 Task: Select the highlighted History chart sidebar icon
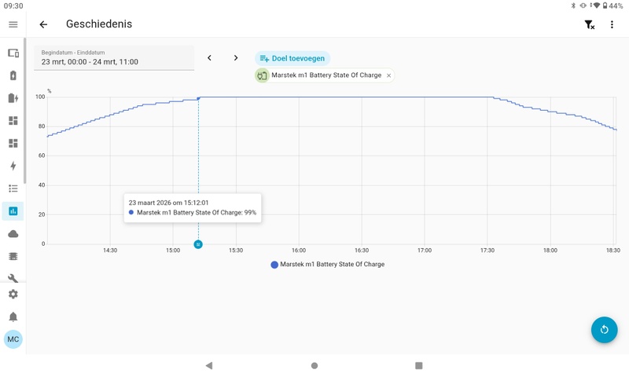13,211
